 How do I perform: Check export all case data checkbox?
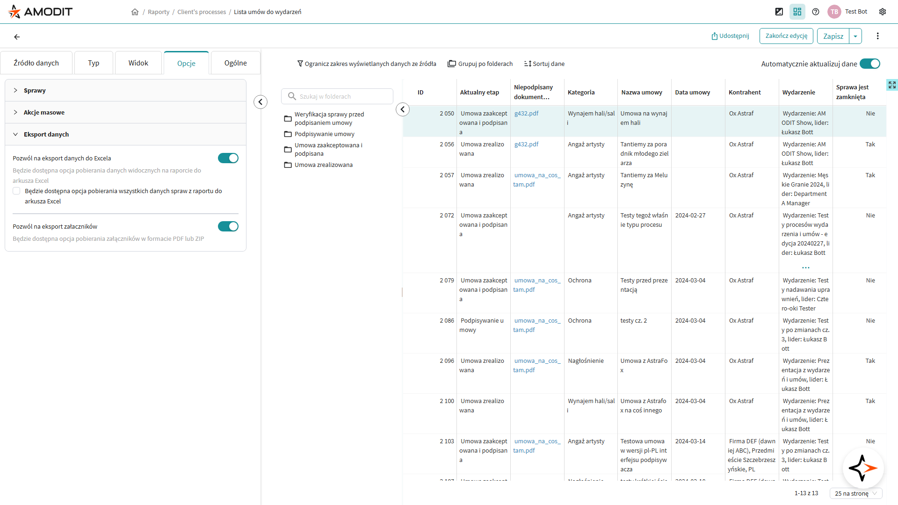[x=16, y=191]
